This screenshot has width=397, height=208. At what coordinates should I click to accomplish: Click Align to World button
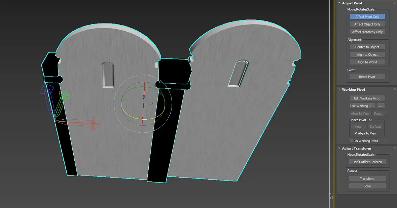(367, 62)
